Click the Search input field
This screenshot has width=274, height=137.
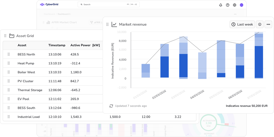108,5
